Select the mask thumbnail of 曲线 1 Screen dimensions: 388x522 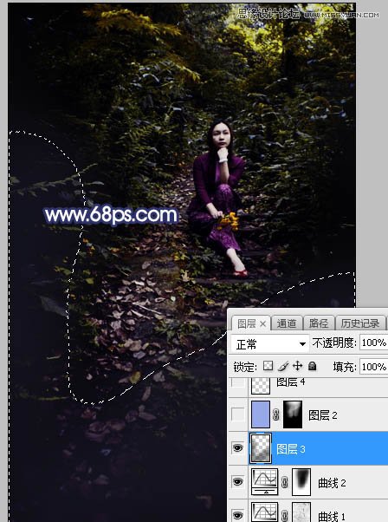[x=301, y=512]
